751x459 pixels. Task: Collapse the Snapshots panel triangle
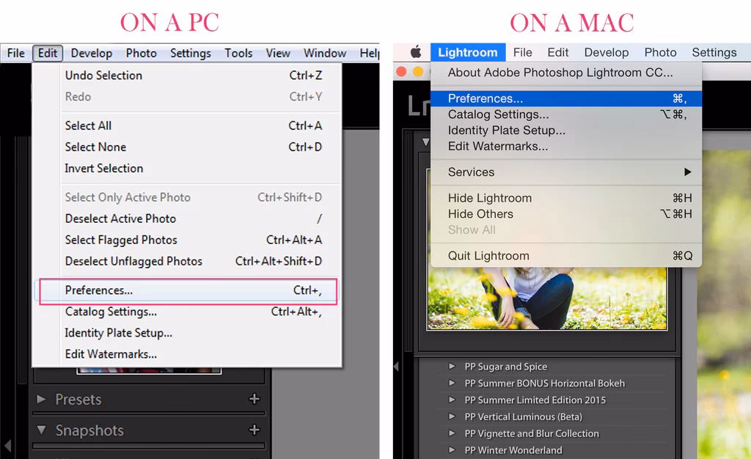42,430
